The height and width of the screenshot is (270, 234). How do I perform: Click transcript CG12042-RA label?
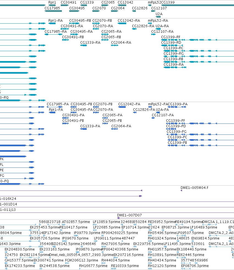pos(129,21)
